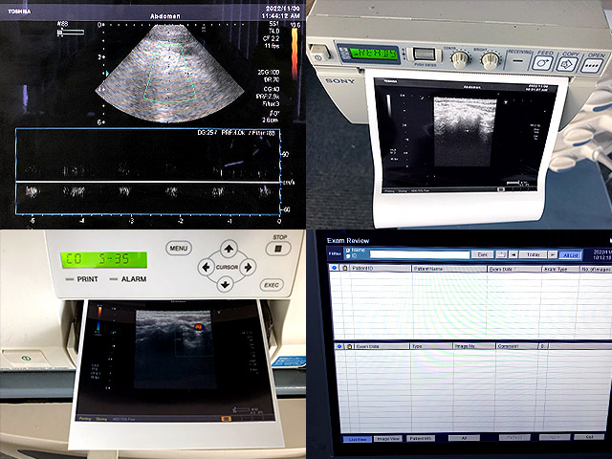Click Exam Date header in lower table
The image size is (612, 459).
pyautogui.click(x=382, y=346)
